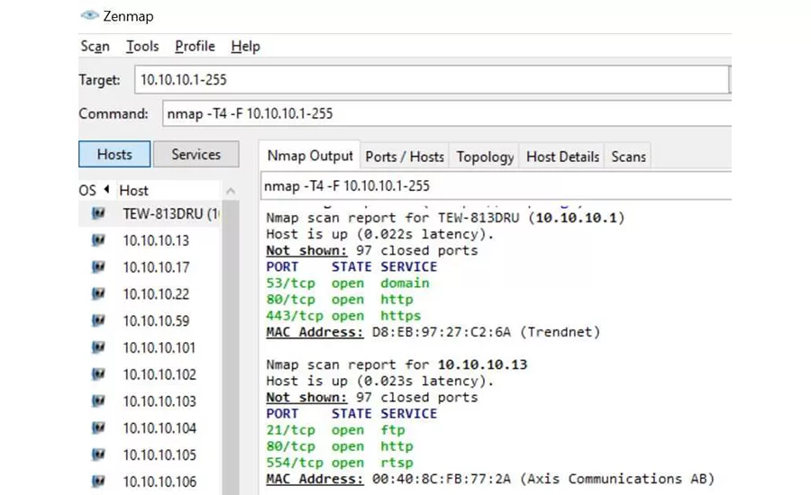Screen dimensions: 811x495
Task: Click OS icon beside host 10.10.10.105
Action: pyautogui.click(x=98, y=454)
